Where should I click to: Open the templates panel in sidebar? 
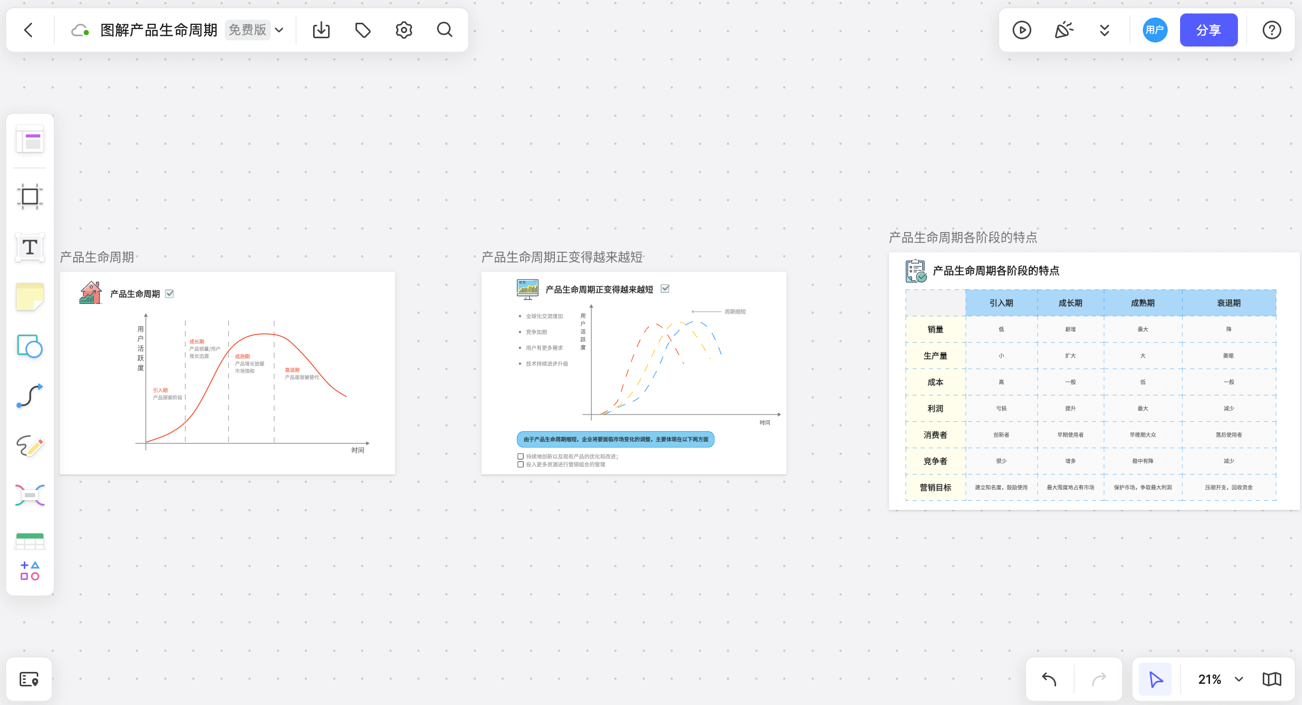pos(30,140)
